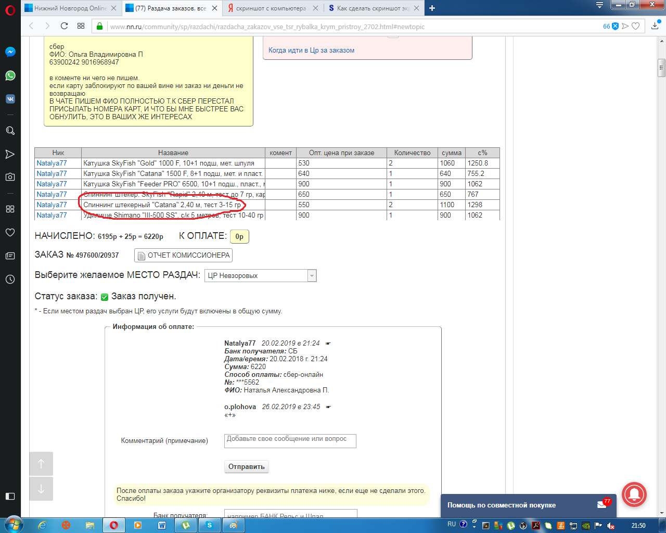Viewport: 666px width, 533px height.
Task: Close the скриншот с компьютера tab
Action: 315,8
